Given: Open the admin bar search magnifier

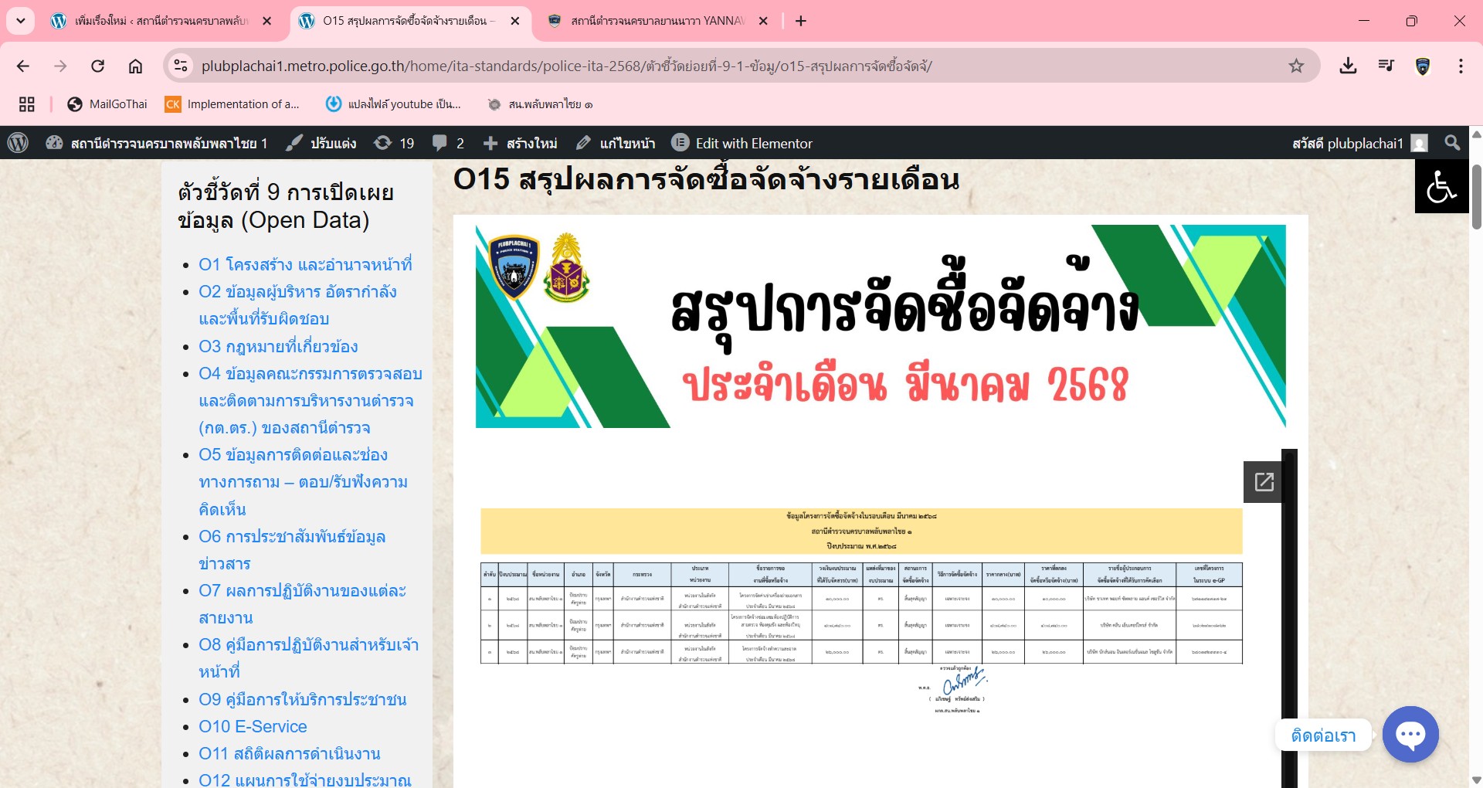Looking at the screenshot, I should pyautogui.click(x=1452, y=143).
